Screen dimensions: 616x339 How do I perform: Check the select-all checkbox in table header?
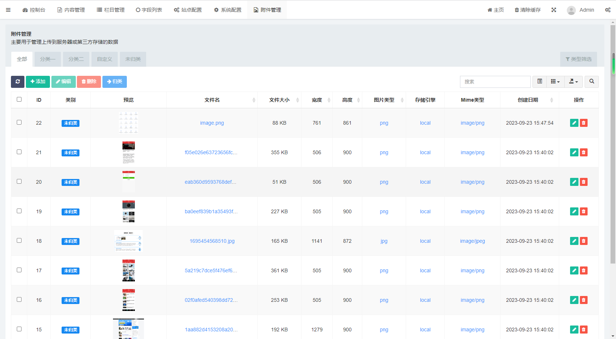click(19, 100)
